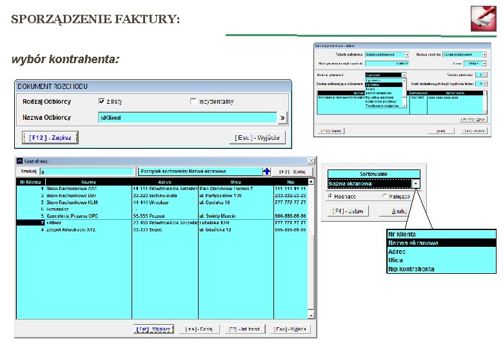Click the 'Ulica' column header
The width and height of the screenshot is (503, 348).
pos(236,182)
